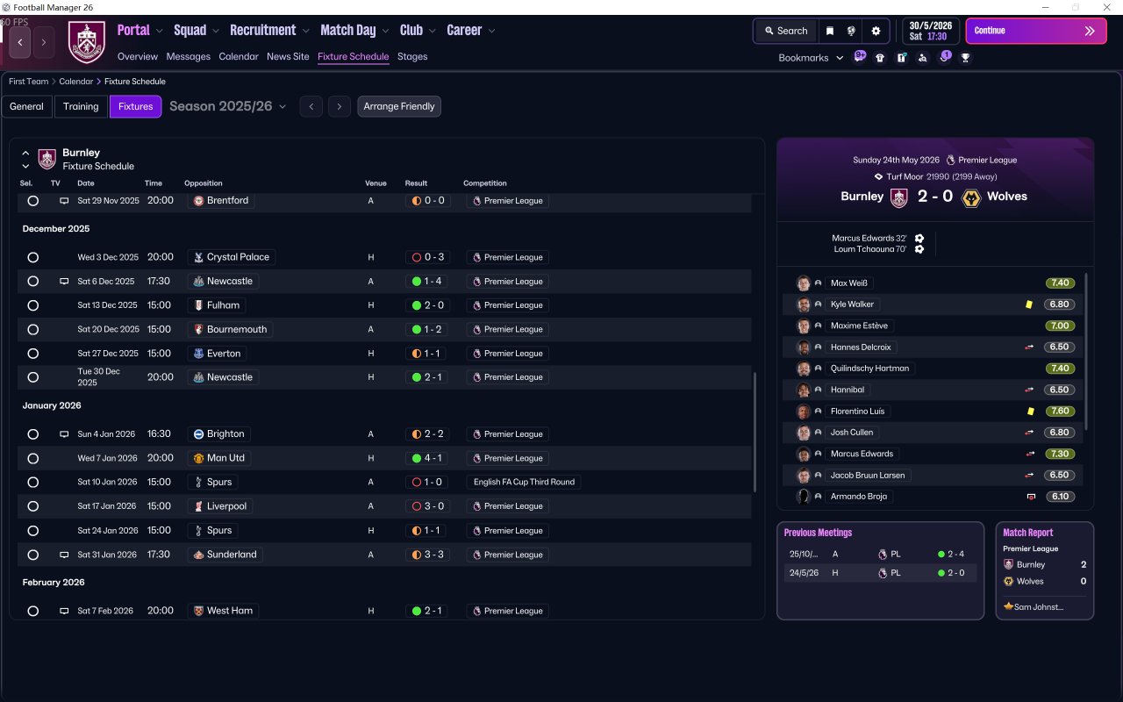Select the Crystal Palace fixture radio button
Image resolution: width=1123 pixels, height=702 pixels.
32,258
